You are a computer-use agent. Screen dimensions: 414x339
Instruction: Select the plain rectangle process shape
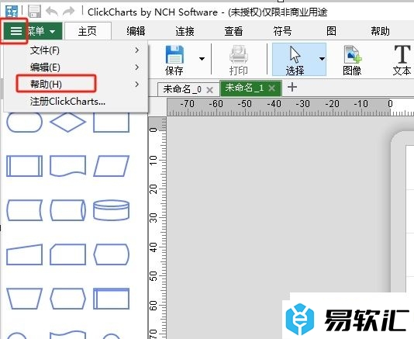pyautogui.click(x=112, y=123)
